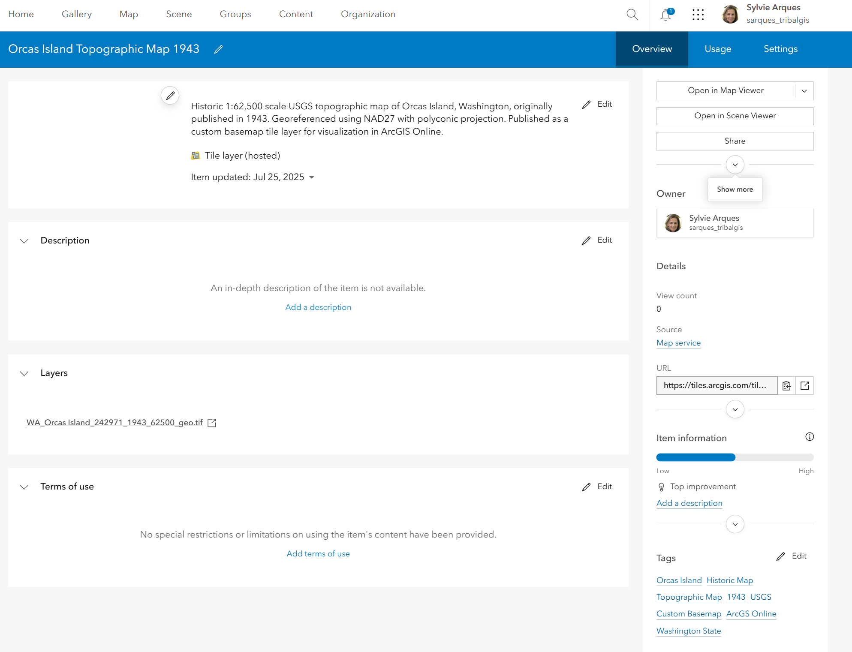The height and width of the screenshot is (652, 852).
Task: Open Gallery in navigation
Action: coord(77,14)
